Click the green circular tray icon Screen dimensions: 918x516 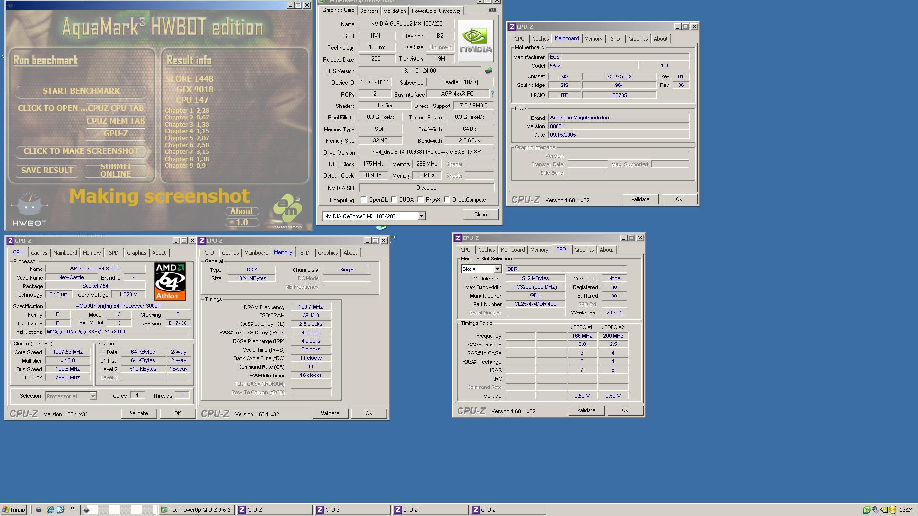click(866, 510)
